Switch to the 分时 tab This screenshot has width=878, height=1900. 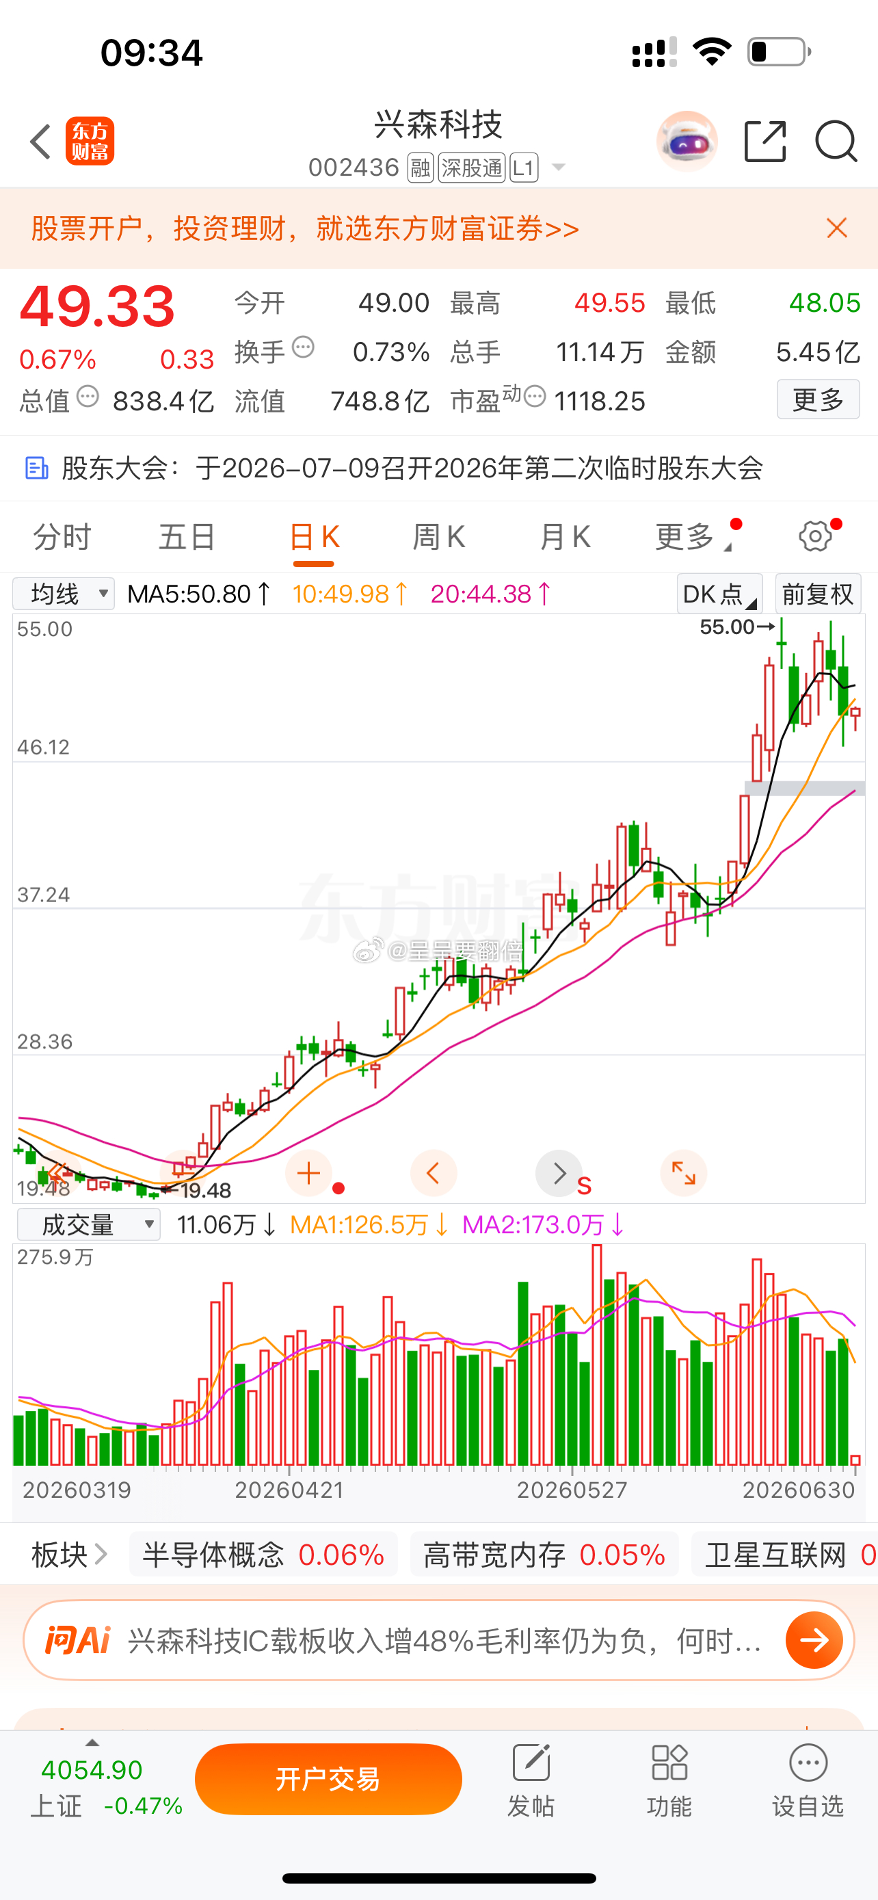tap(62, 536)
